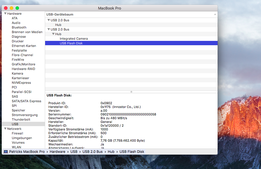Click the MacBook Pro window title
The width and height of the screenshot is (261, 169).
point(110,8)
